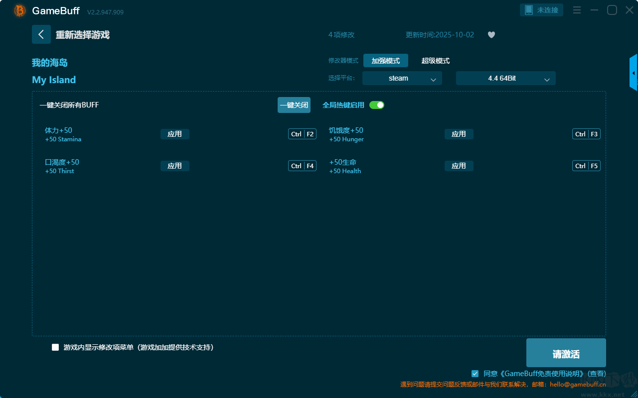Click the Ctrl F2 hotkey box

click(x=302, y=134)
